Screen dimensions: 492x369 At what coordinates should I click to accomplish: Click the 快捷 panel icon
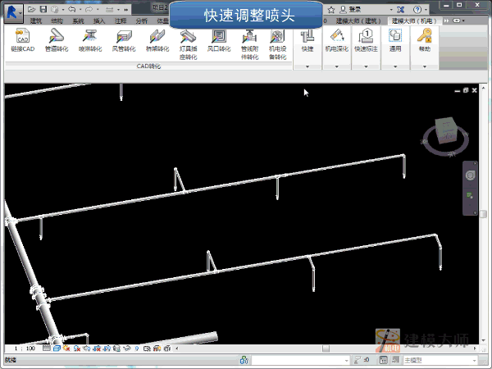[307, 36]
